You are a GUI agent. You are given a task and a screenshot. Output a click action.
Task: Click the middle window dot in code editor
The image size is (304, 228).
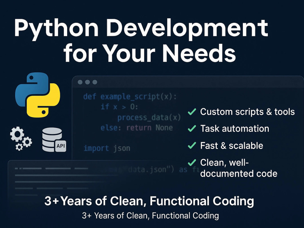click(x=88, y=82)
